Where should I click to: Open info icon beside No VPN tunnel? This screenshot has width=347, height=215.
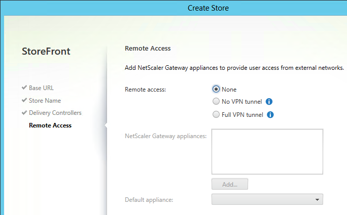(x=269, y=102)
